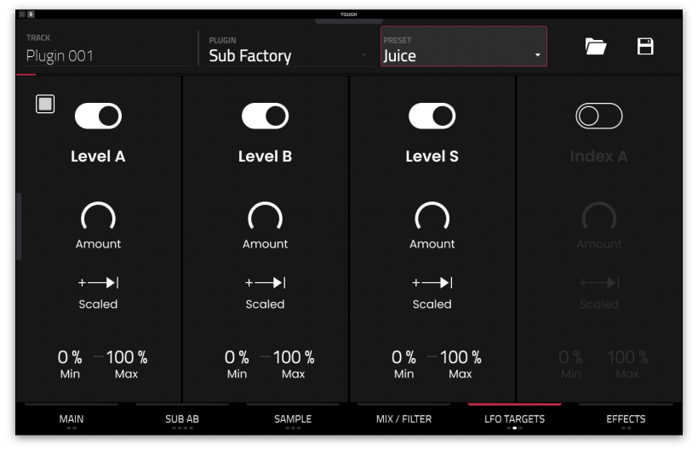
Task: Click the small square icon beside Level A
Action: point(45,104)
